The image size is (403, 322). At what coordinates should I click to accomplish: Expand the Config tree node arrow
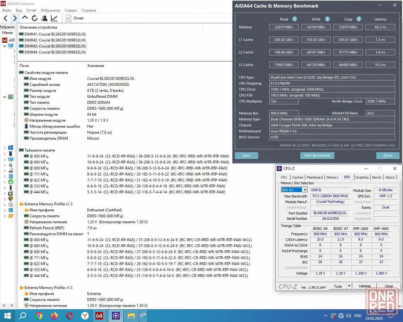pyautogui.click(x=4, y=204)
